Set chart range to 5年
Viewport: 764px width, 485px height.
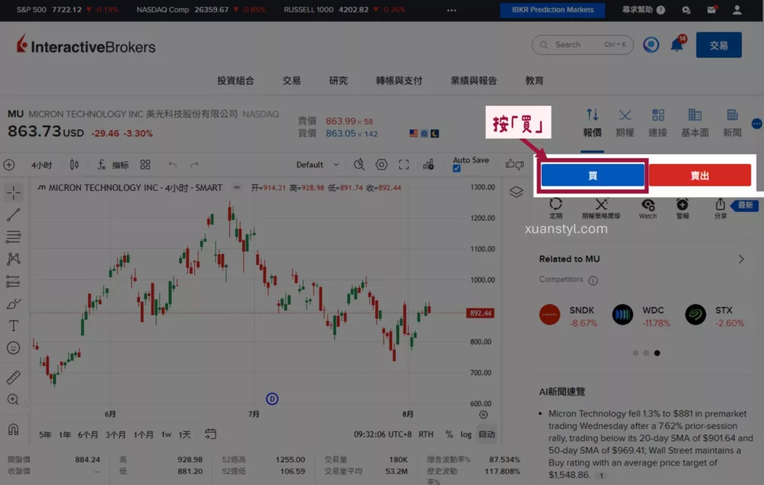tap(45, 434)
